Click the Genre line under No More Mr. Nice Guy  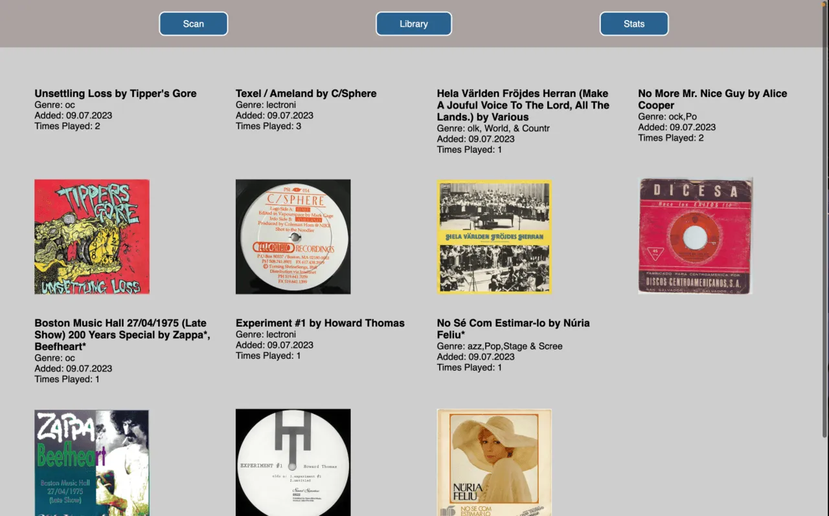[x=667, y=117]
